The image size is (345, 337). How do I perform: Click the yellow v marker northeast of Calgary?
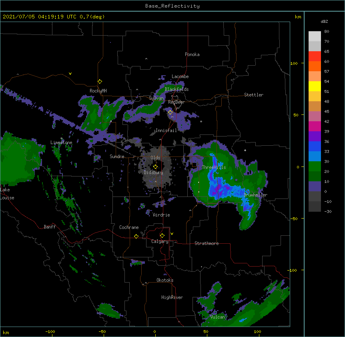pyautogui.click(x=172, y=234)
